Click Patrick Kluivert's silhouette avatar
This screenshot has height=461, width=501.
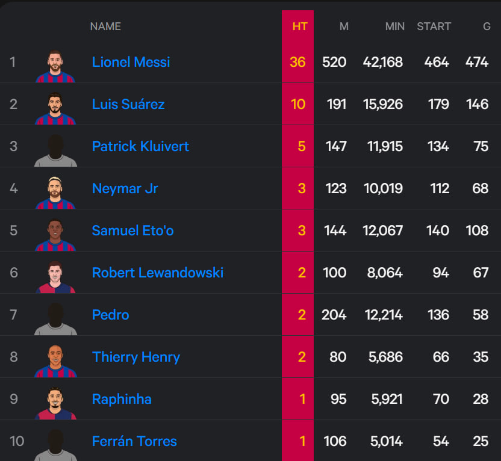[55, 149]
